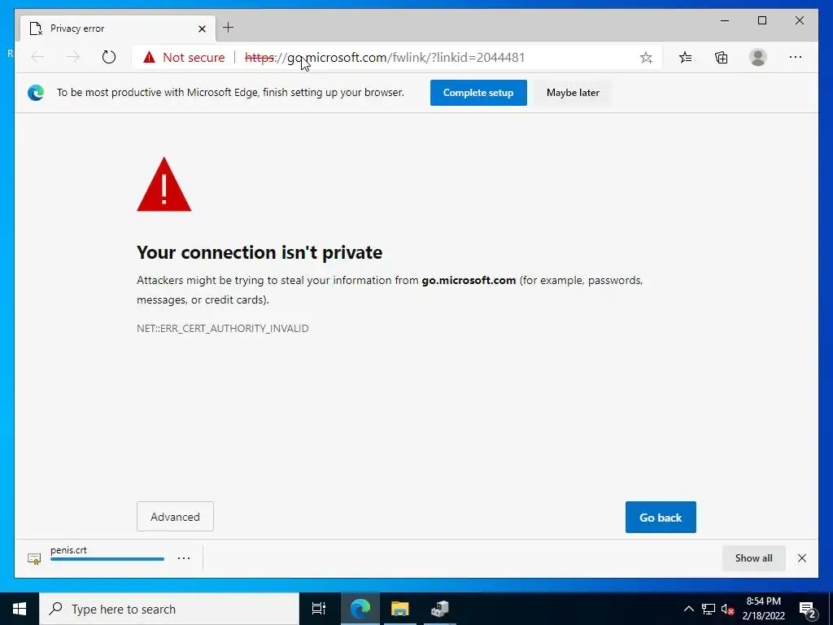
Task: Click the red warning triangle on page
Action: click(x=164, y=185)
